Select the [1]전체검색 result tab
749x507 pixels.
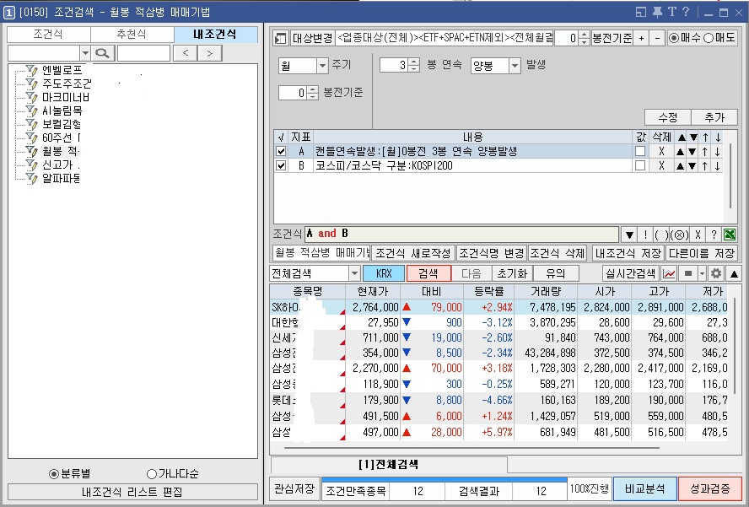click(388, 465)
